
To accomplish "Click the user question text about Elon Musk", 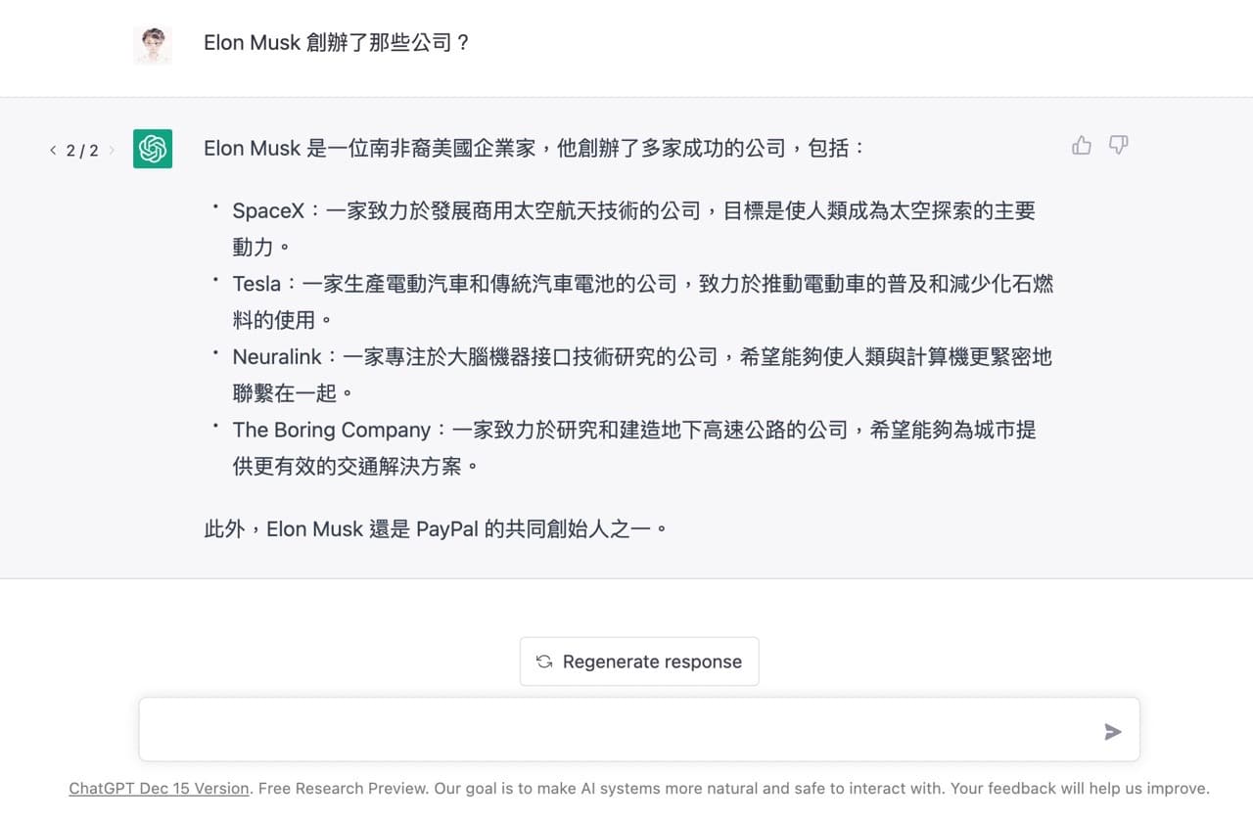I will pos(337,43).
